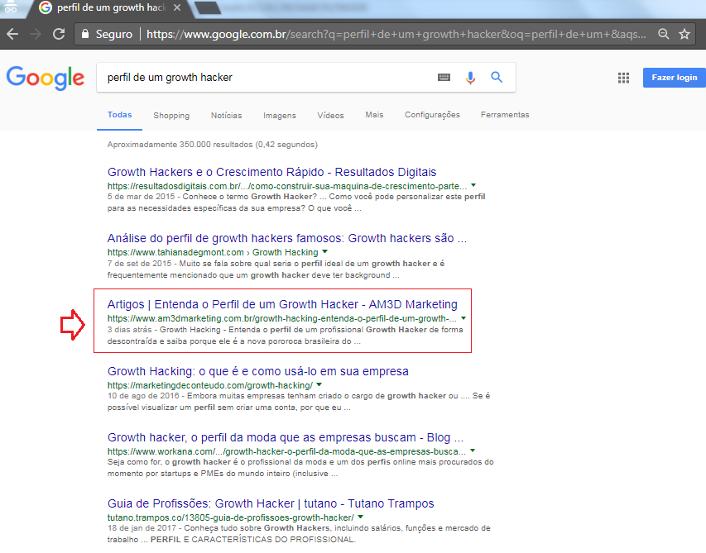Expand dropdown arrow next to resultadosdigitais.com.br URL

click(473, 185)
